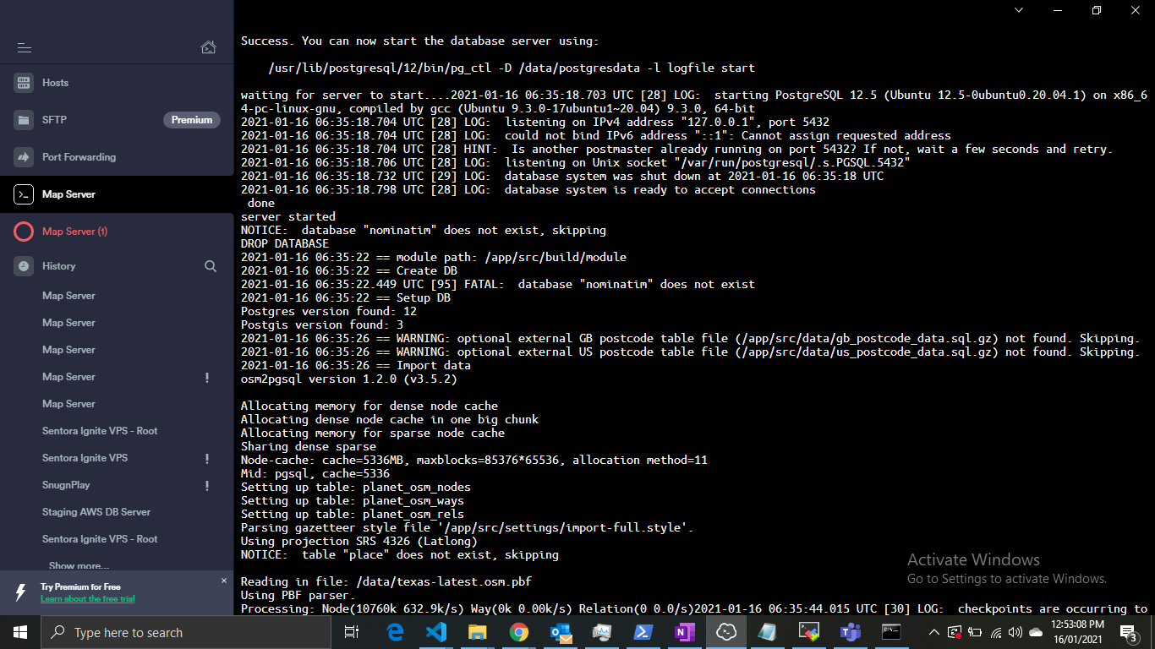Click the home icon in the sidebar header

point(208,48)
